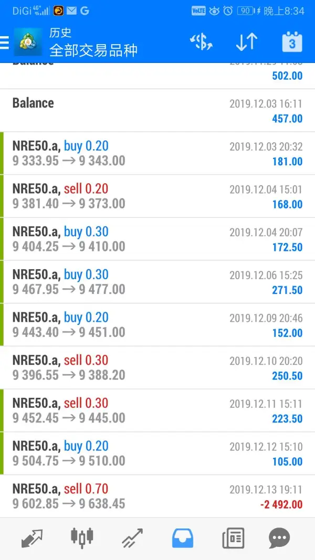315x560 pixels.
Task: Tap the sort arrows icon
Action: coord(246,43)
